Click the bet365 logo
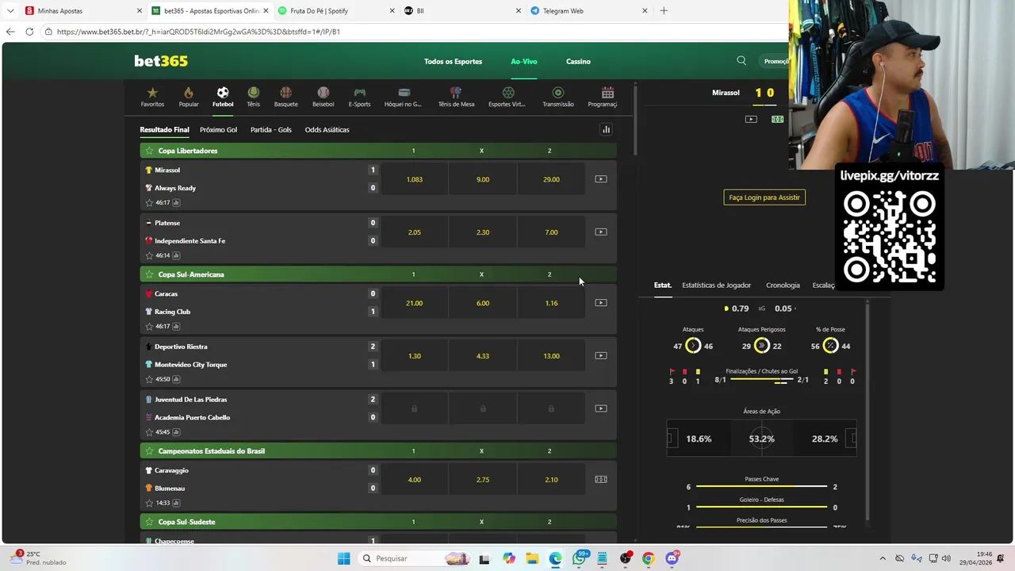 click(161, 61)
